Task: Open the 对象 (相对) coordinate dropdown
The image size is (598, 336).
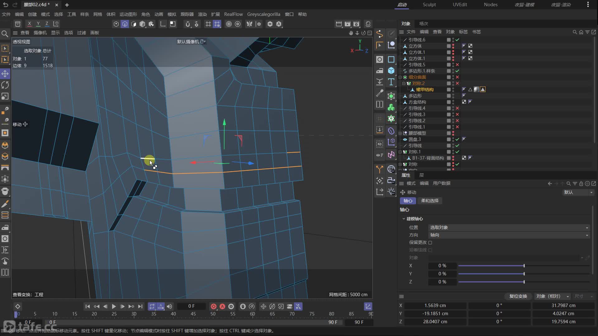Action: tap(553, 296)
